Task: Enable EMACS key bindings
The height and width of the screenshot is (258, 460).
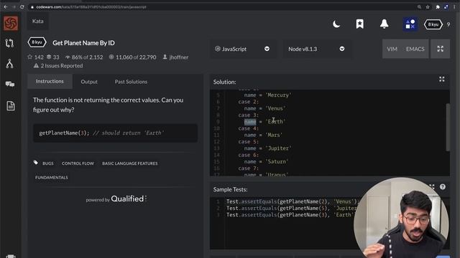Action: tap(415, 49)
